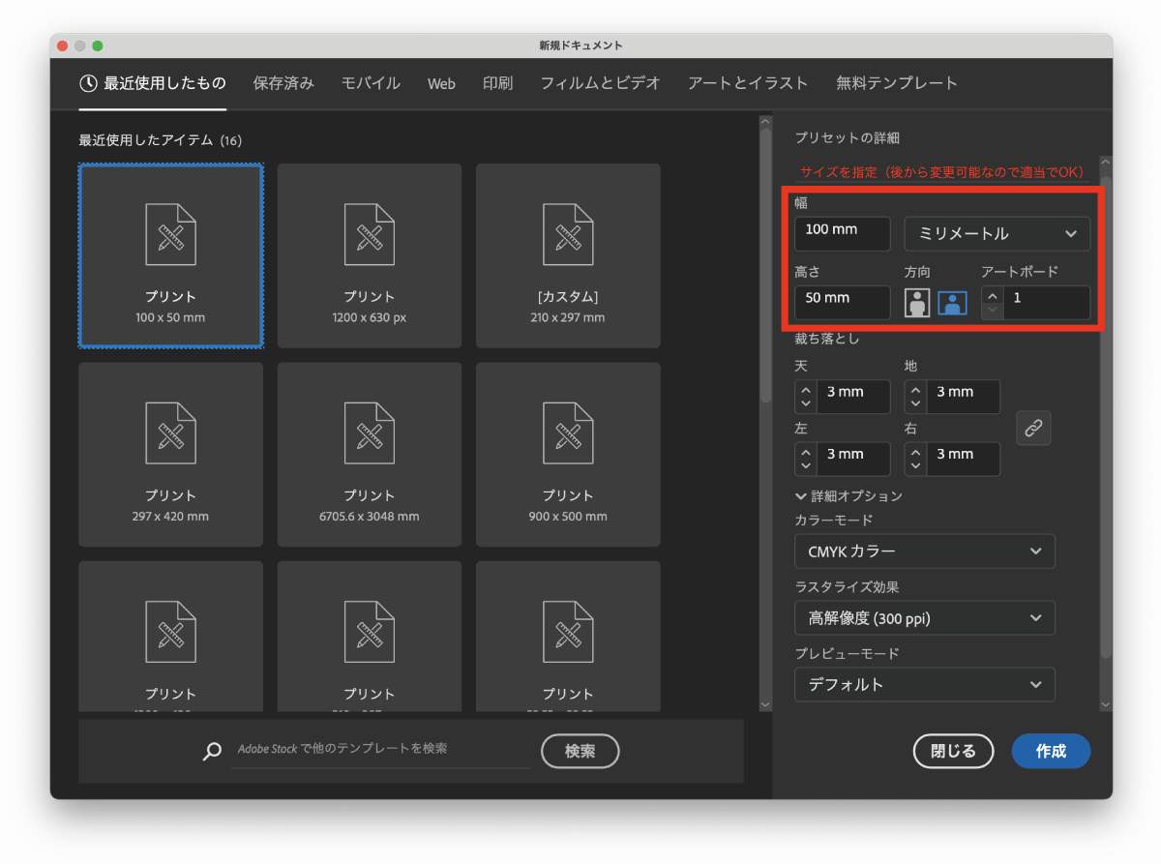
Task: Click the 幅 width input field
Action: click(842, 233)
